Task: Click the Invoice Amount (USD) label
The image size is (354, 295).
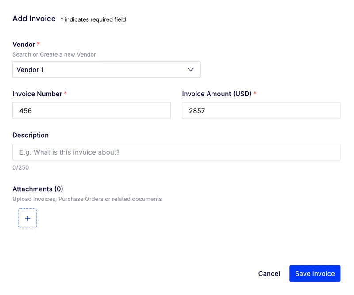Action: [217, 94]
